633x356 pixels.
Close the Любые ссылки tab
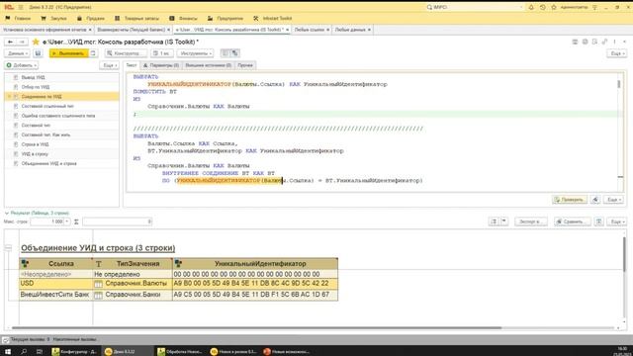[327, 30]
